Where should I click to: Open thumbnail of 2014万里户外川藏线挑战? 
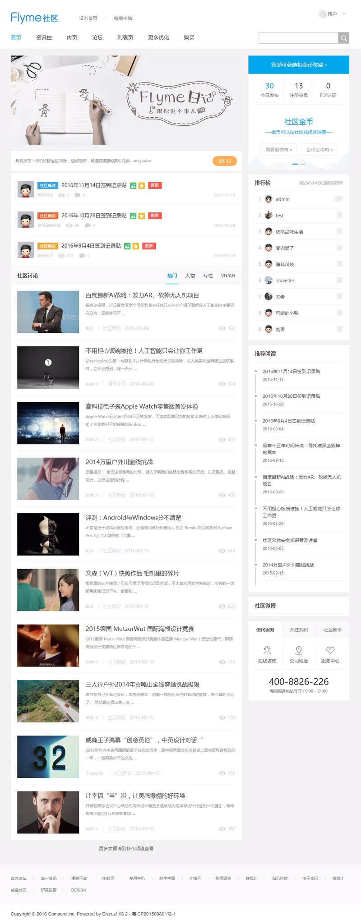click(x=48, y=478)
